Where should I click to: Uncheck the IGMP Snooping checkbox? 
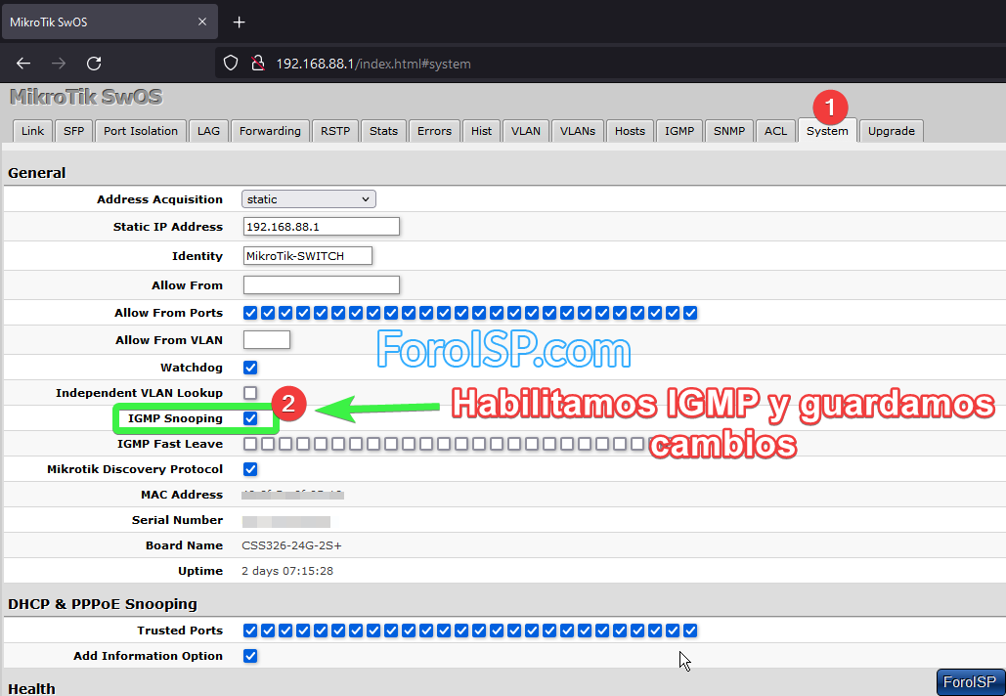(x=250, y=417)
